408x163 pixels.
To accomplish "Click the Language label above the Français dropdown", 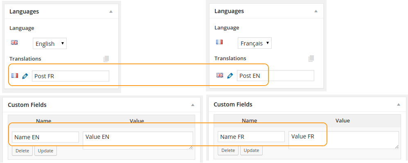I will (227, 27).
